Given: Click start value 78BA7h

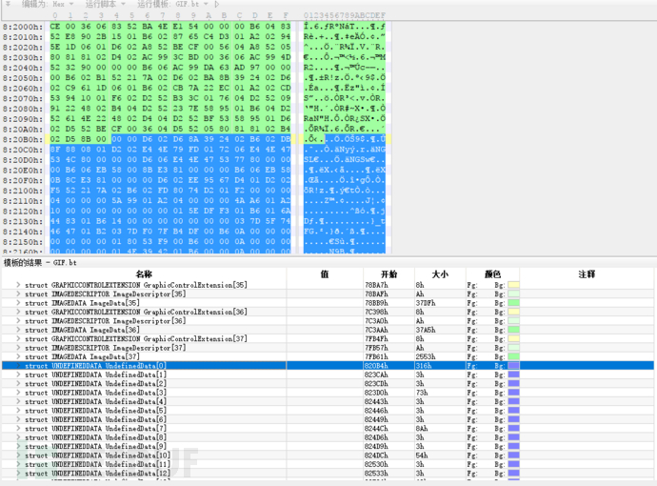Looking at the screenshot, I should (x=377, y=285).
